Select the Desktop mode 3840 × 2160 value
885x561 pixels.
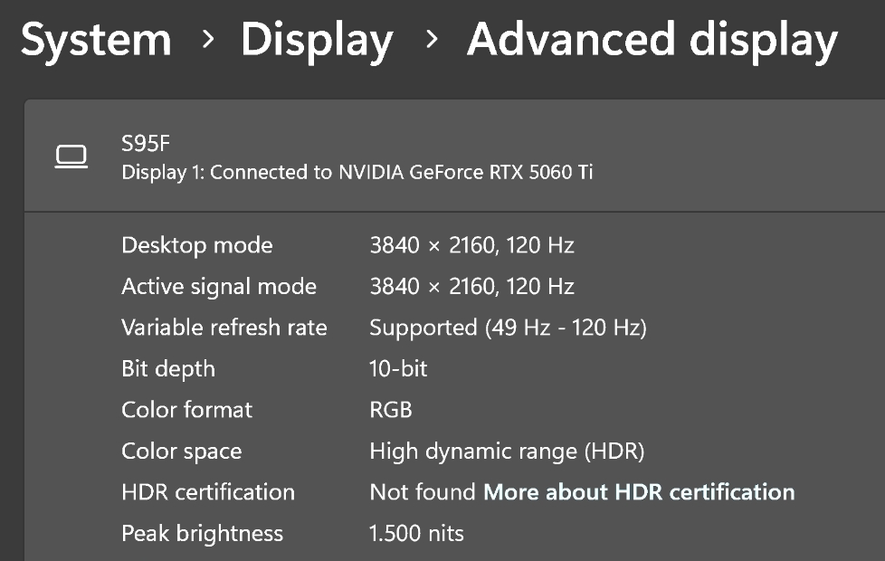click(x=471, y=245)
